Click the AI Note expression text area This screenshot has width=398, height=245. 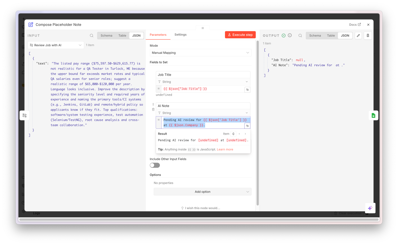click(205, 122)
